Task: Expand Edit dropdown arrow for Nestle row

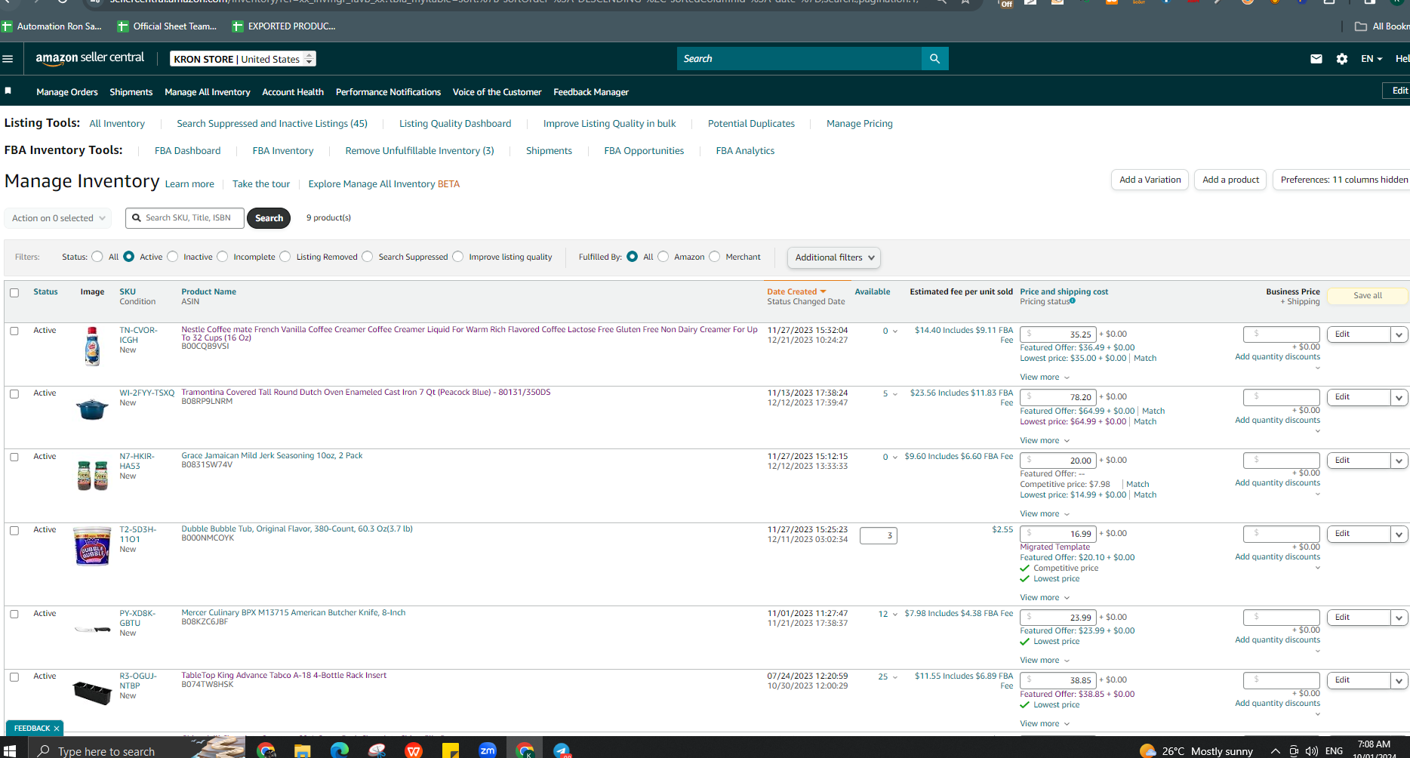Action: 1399,334
